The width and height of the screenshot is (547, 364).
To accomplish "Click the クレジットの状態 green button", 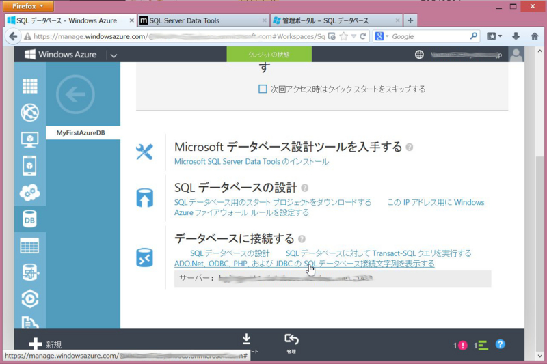I will (269, 55).
